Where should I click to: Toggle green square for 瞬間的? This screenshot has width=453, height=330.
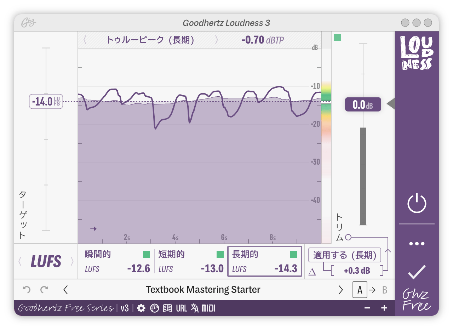click(147, 254)
